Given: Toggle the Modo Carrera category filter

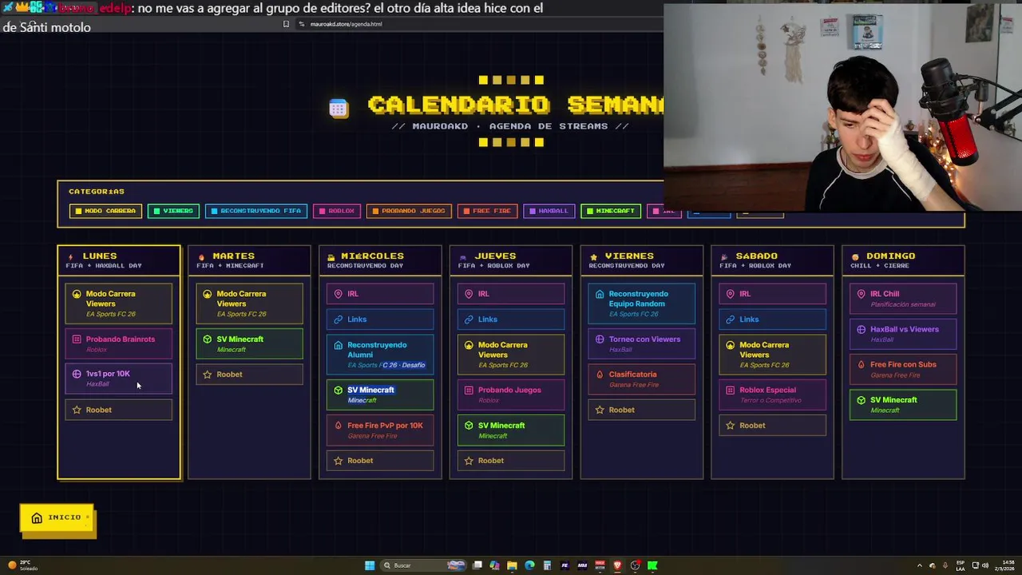Looking at the screenshot, I should (x=105, y=211).
